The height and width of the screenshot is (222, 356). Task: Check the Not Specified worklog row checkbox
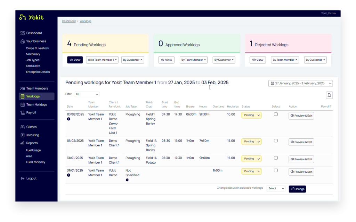point(276,170)
